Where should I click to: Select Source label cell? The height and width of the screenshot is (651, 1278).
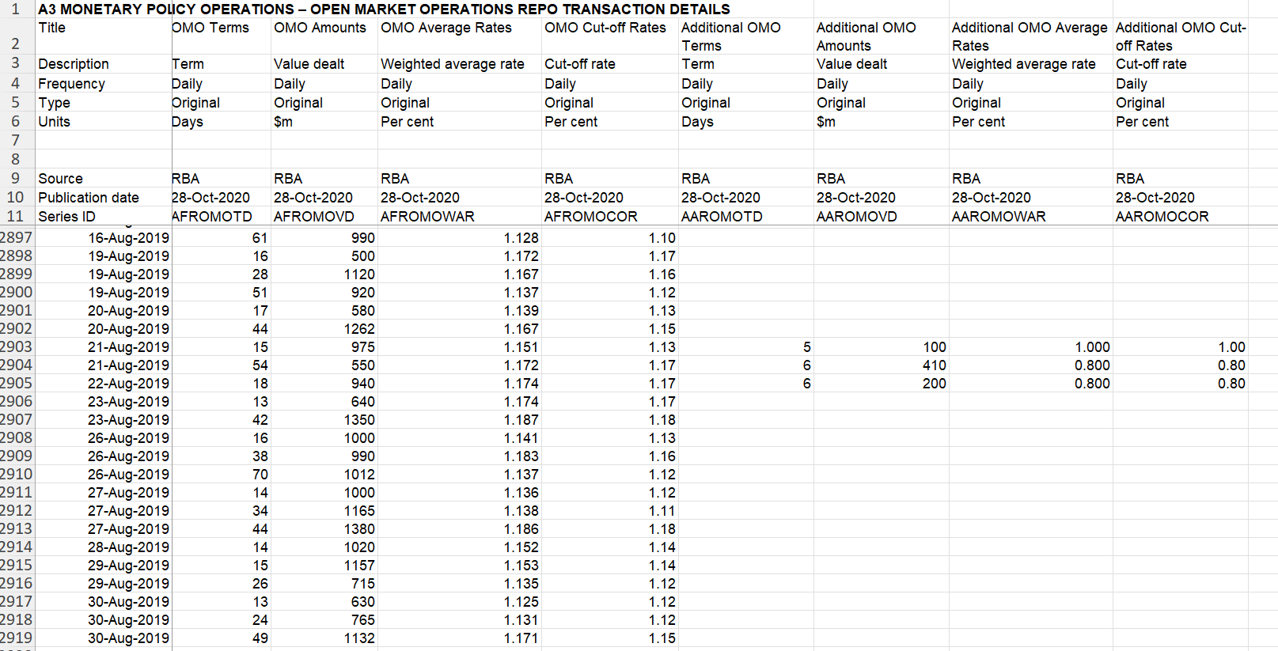pos(104,178)
